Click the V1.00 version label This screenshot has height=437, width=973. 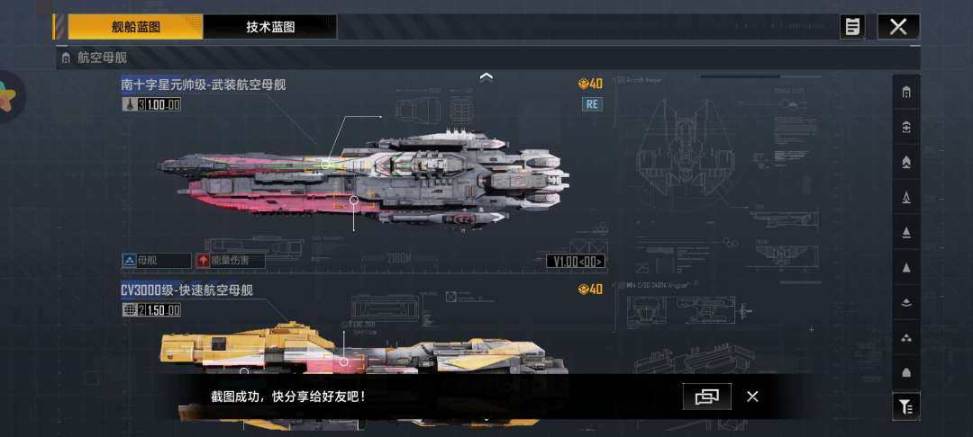575,261
